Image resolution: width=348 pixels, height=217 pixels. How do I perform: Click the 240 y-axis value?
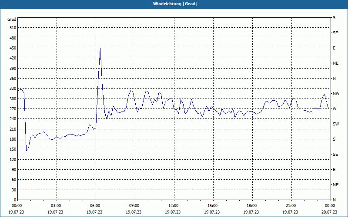pyautogui.click(x=13, y=119)
